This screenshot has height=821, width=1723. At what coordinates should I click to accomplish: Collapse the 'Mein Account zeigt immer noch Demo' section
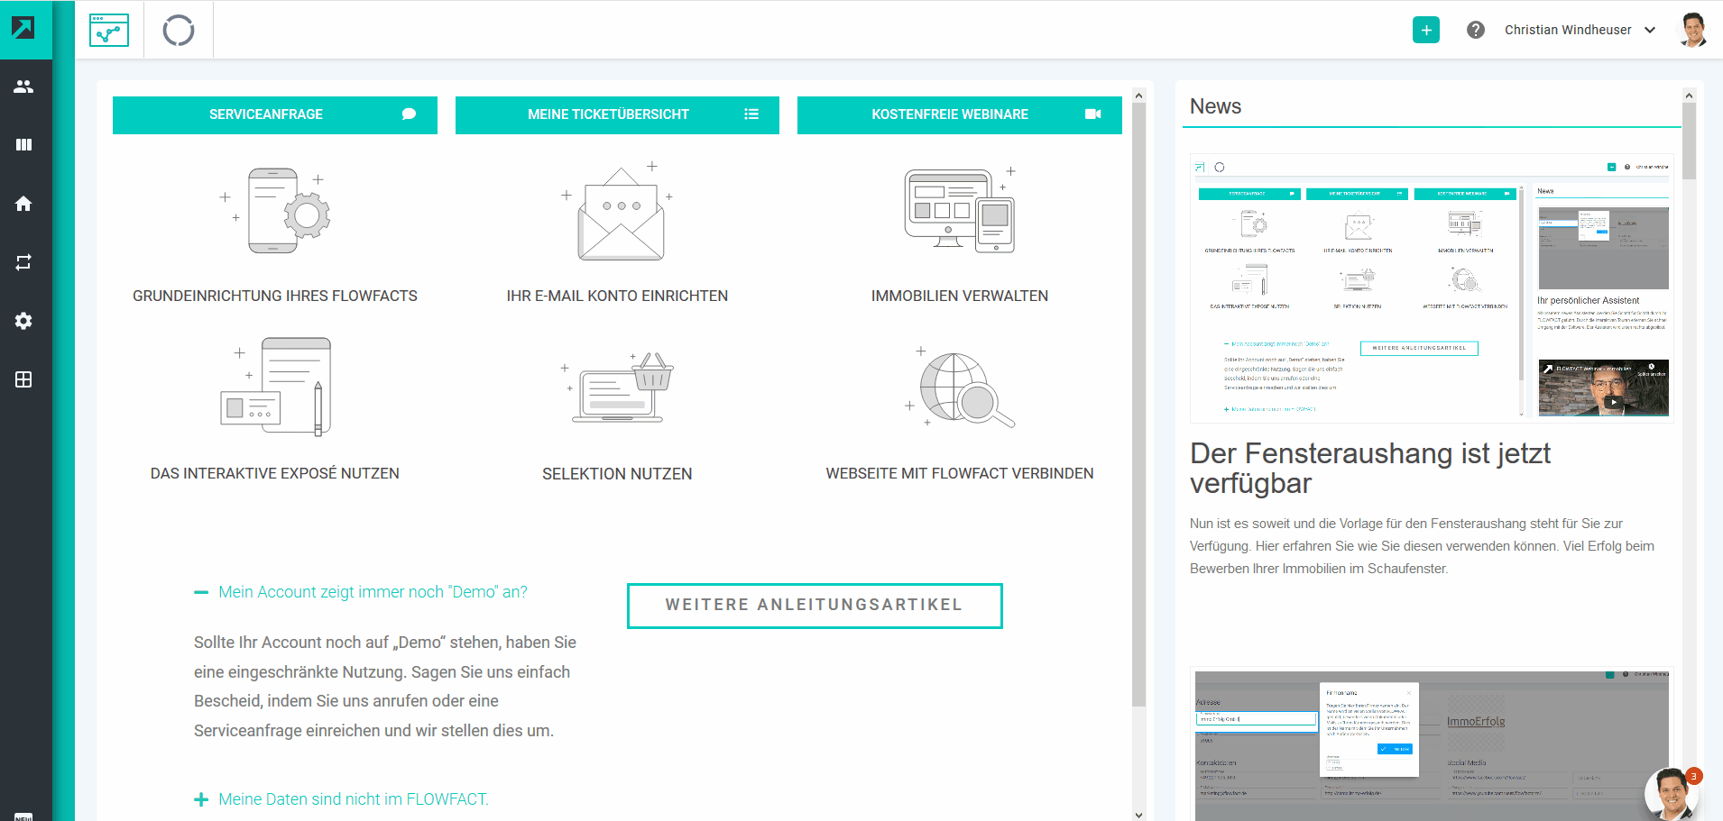pyautogui.click(x=360, y=592)
